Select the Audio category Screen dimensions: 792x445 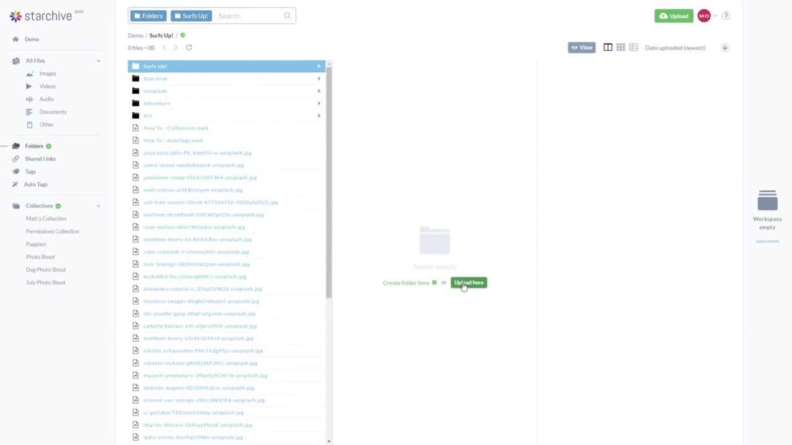[x=46, y=99]
